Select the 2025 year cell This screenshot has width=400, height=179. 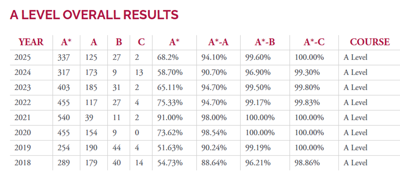[x=23, y=57]
